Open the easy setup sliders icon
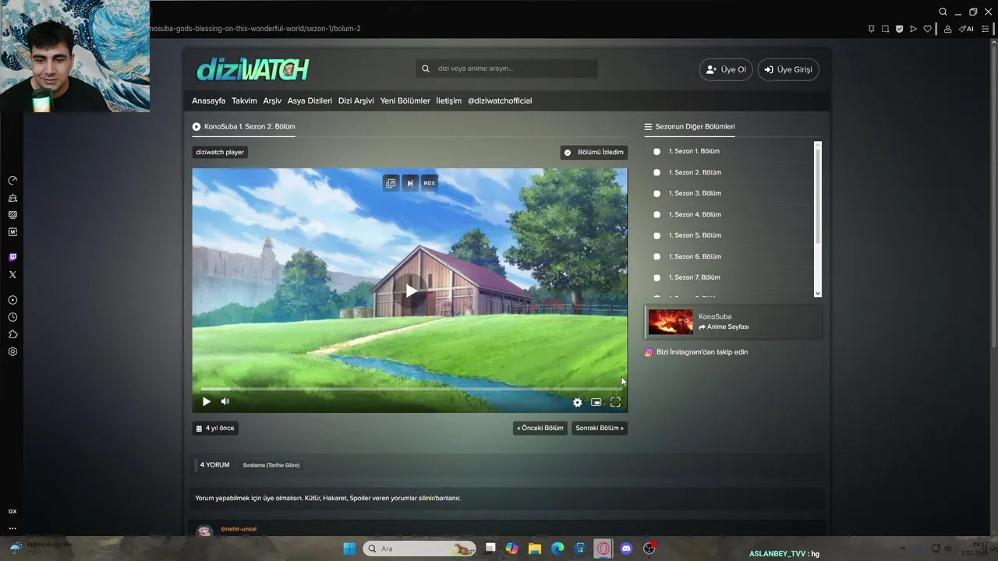 (x=985, y=29)
